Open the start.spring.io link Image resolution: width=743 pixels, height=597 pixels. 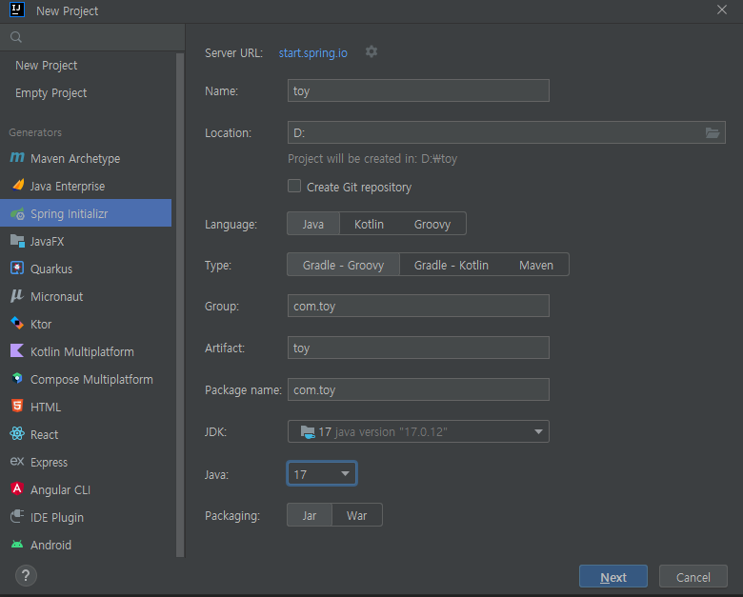[x=312, y=53]
